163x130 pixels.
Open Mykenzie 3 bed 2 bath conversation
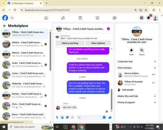24,85
